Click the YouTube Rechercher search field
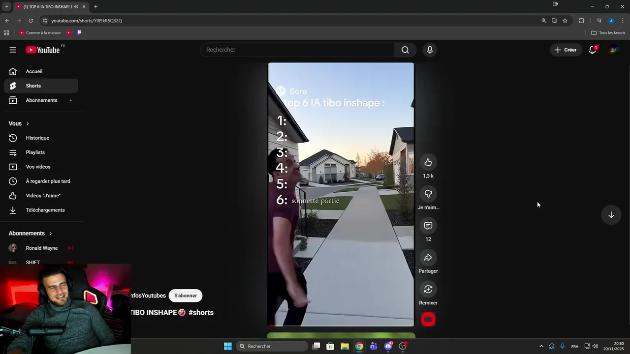The image size is (630, 354). point(297,50)
